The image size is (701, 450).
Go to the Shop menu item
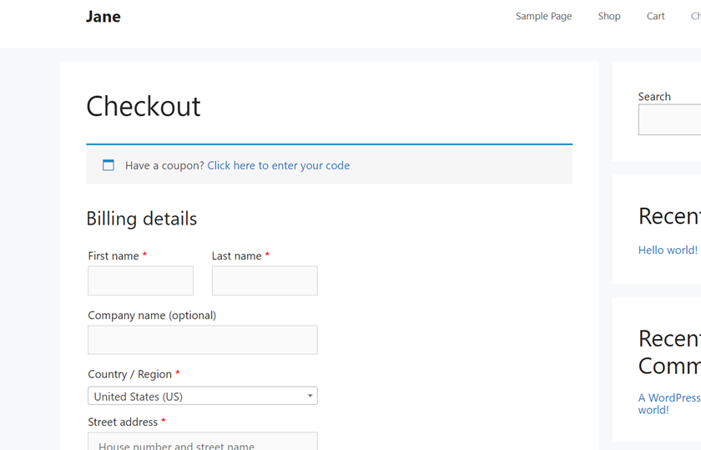point(609,16)
